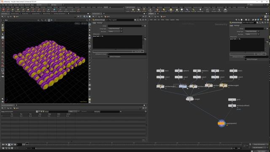Click the Attributes filter field in spreadsheet
This screenshot has height=152, width=270.
[x=110, y=111]
